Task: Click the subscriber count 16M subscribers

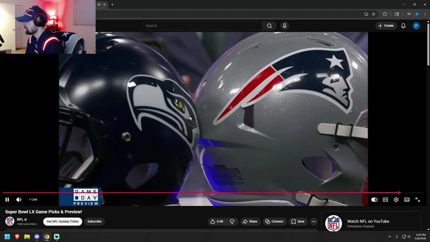Action: point(27,224)
